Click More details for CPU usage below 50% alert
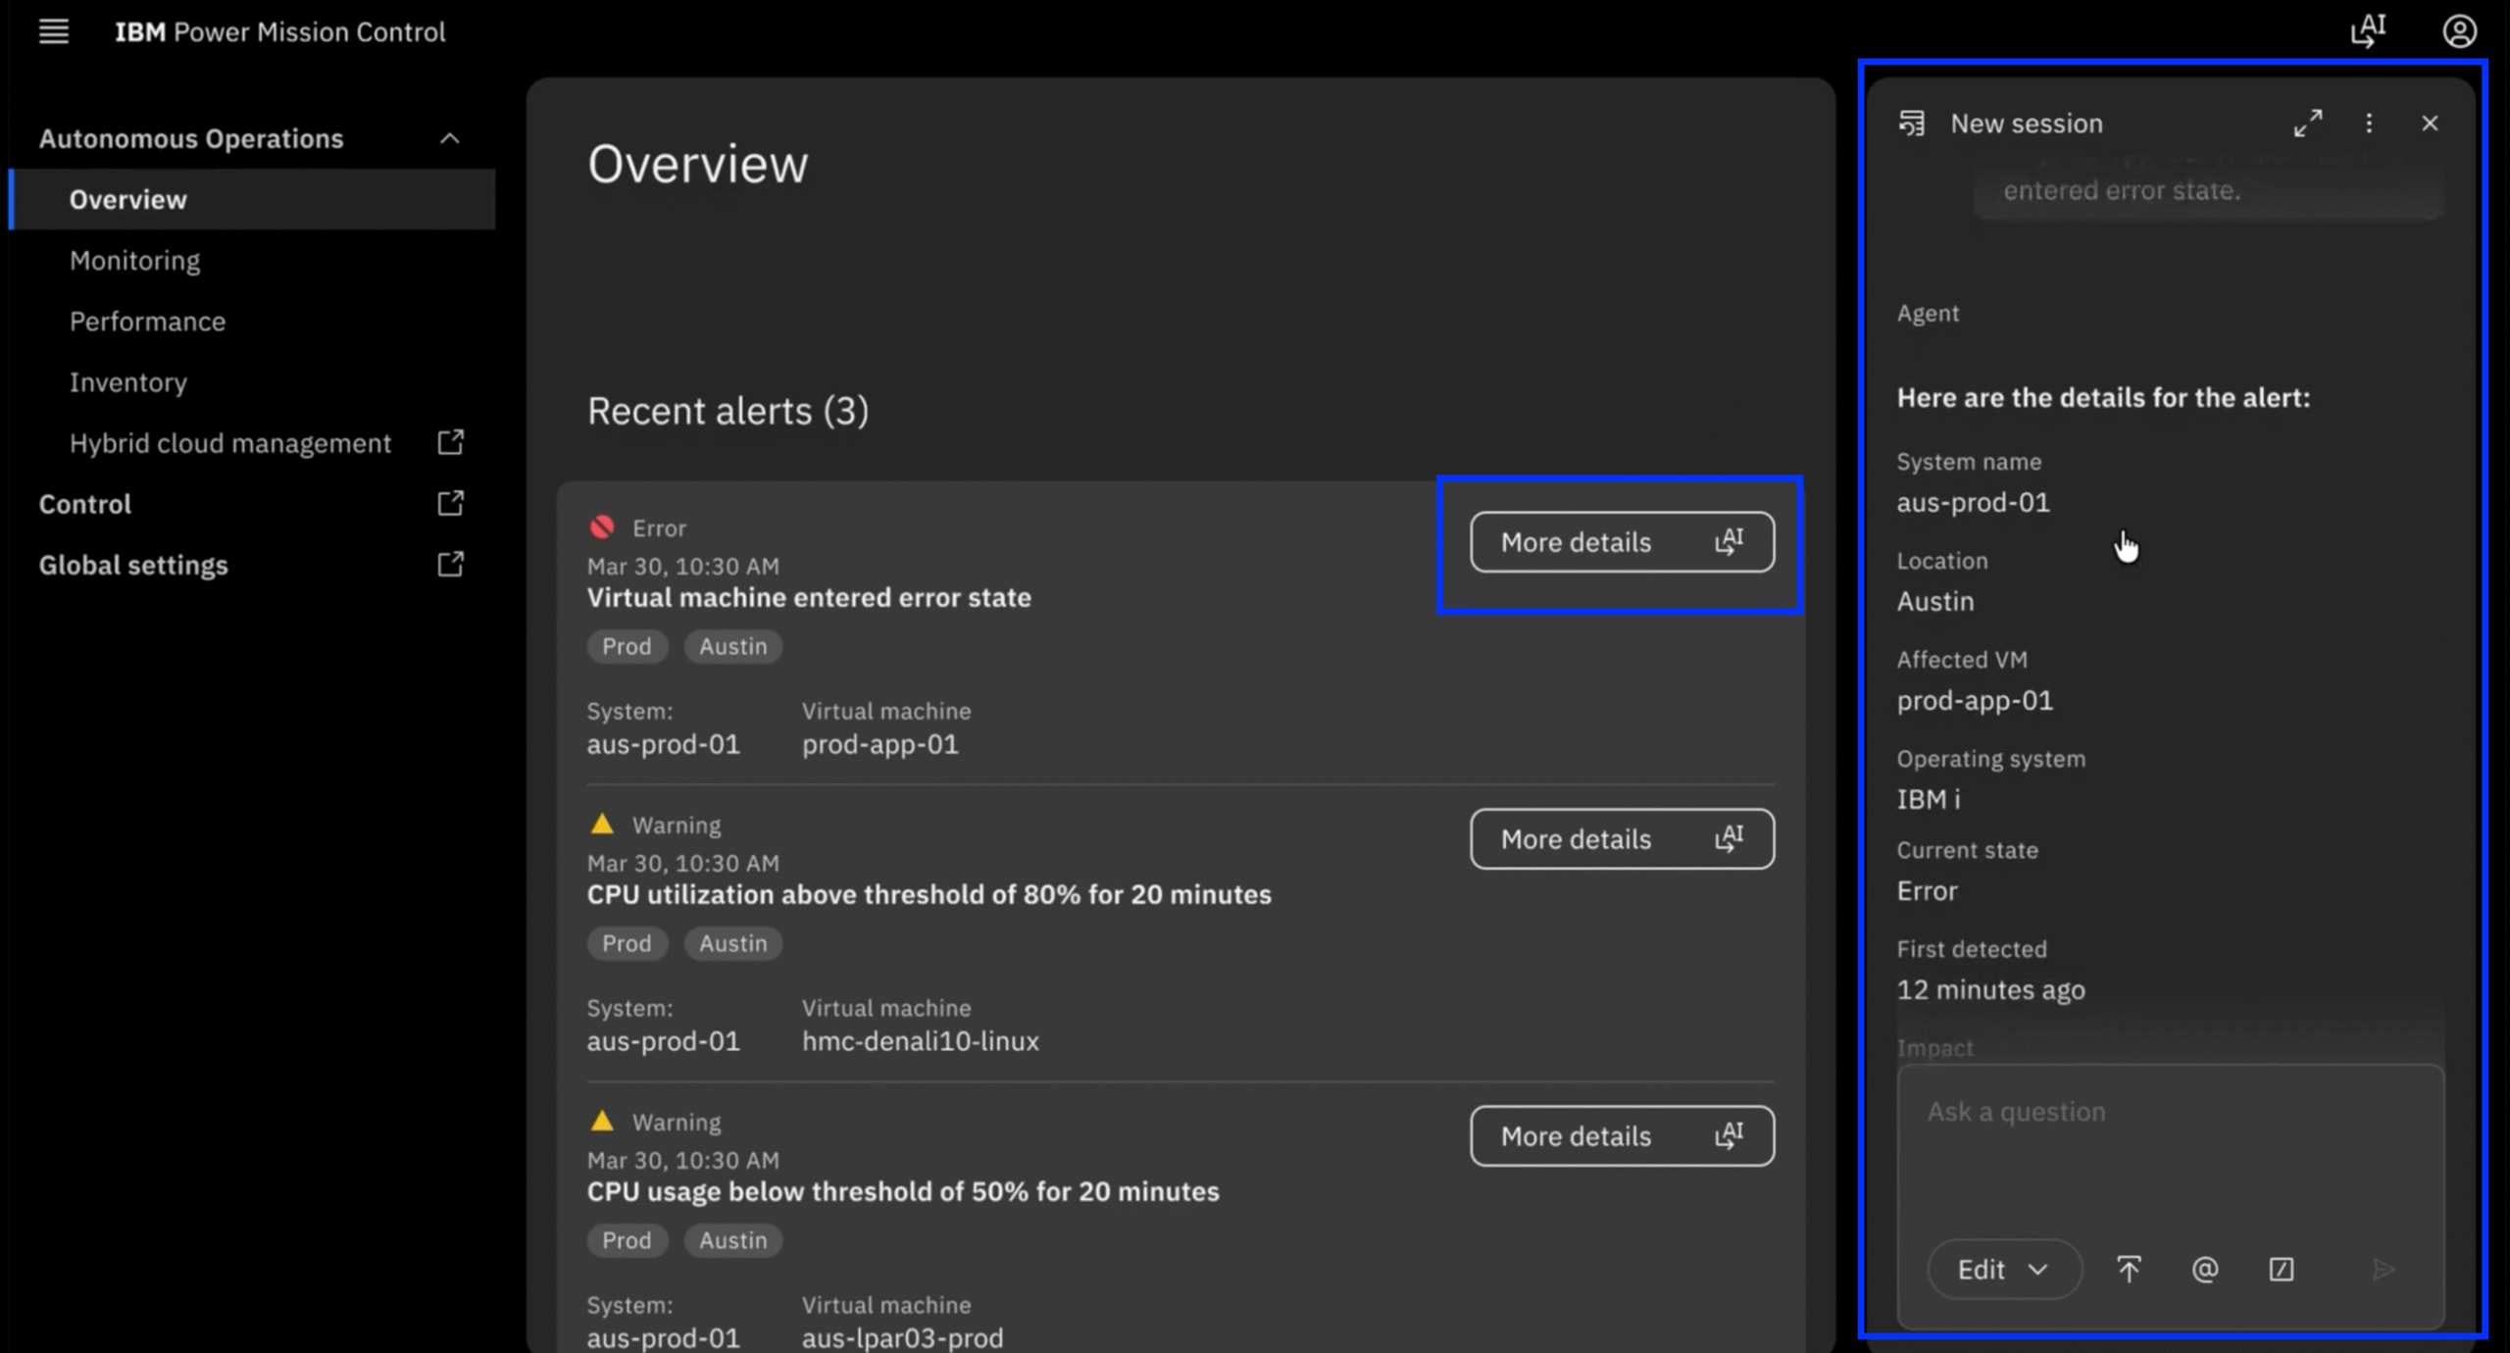This screenshot has width=2510, height=1353. [1622, 1135]
